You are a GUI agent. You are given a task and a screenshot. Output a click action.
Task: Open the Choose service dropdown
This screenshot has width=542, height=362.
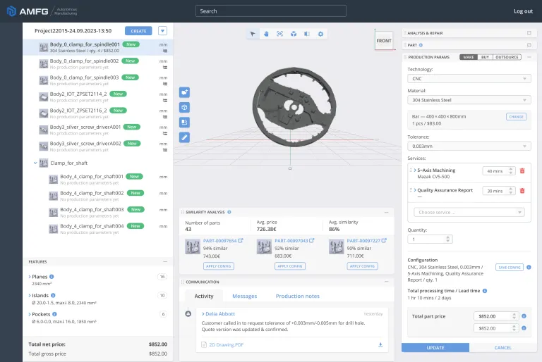click(469, 212)
